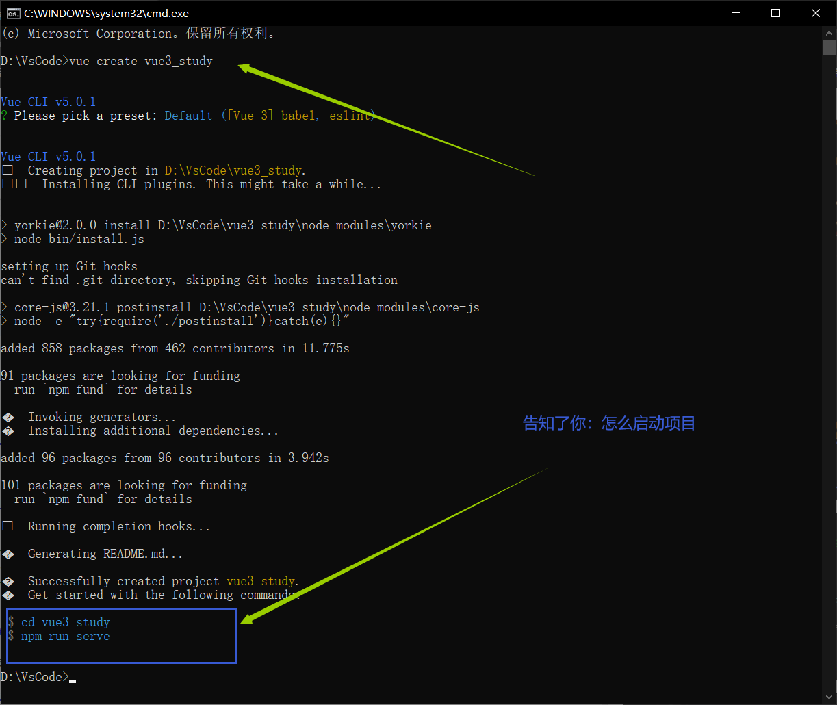Click '91 packages are looking for funding'
Viewport: 837px width, 705px height.
pyautogui.click(x=120, y=376)
